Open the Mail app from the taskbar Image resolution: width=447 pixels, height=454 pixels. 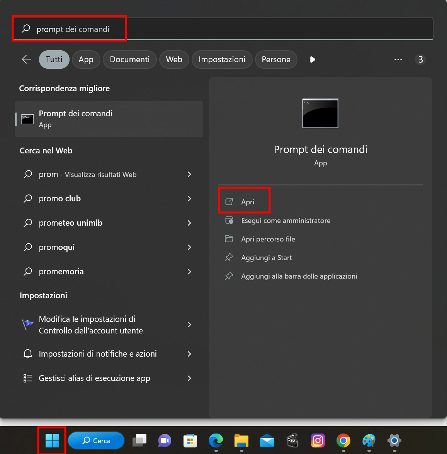click(267, 440)
